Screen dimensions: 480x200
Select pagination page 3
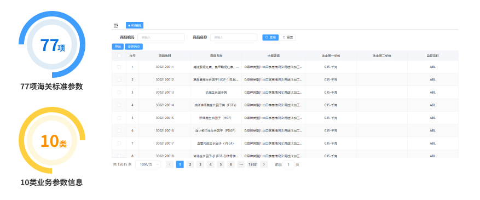pos(200,164)
